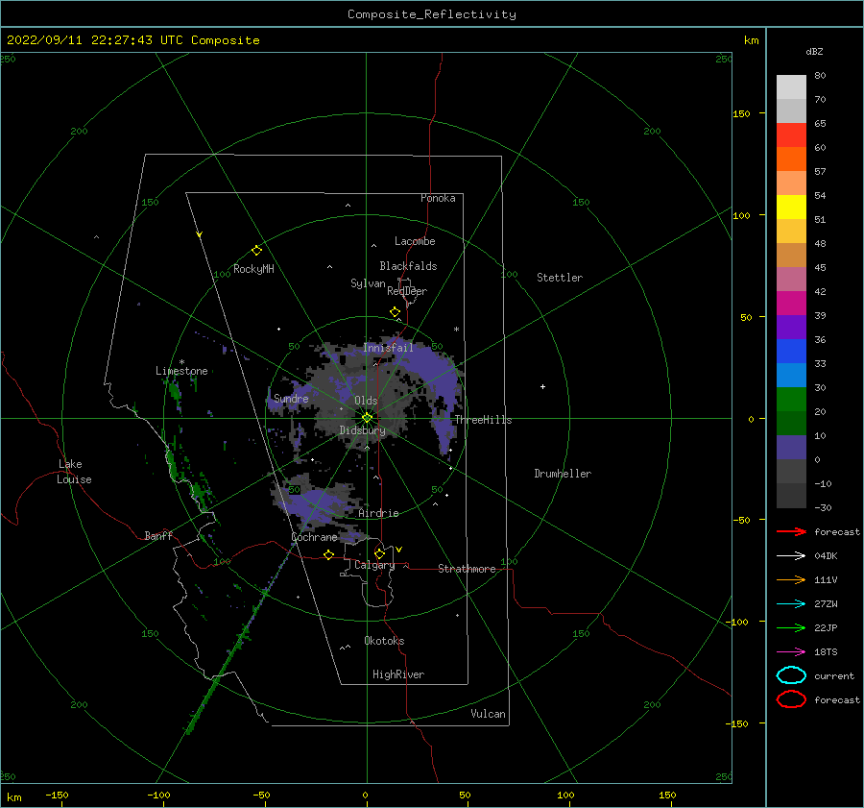Click the Lake Louise label

74,472
